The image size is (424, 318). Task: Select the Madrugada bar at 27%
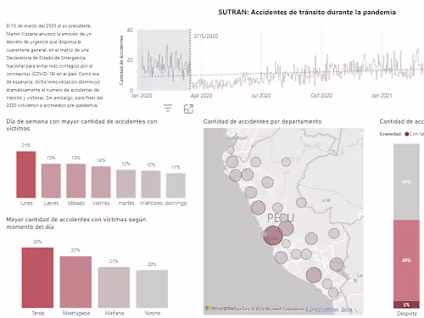pyautogui.click(x=75, y=282)
